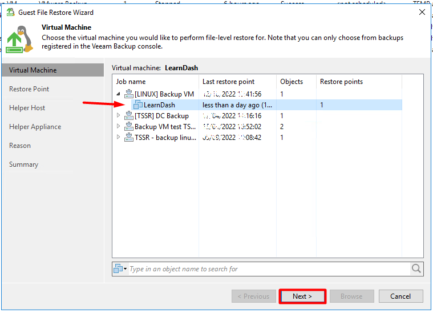Click the LearnDash virtual machine icon

138,105
